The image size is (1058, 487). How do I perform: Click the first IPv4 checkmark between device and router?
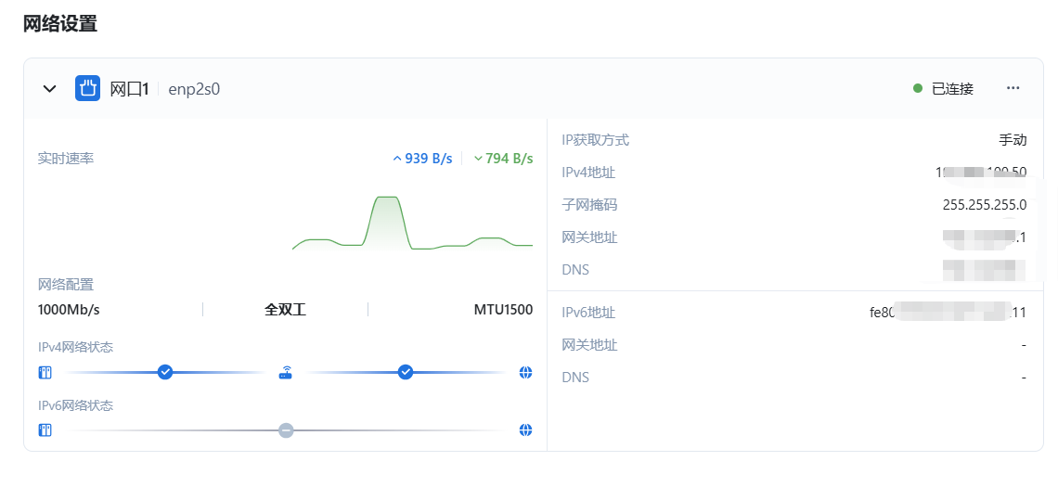coord(165,372)
